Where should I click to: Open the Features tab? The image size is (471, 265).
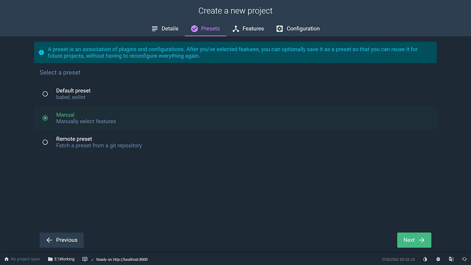point(248,29)
